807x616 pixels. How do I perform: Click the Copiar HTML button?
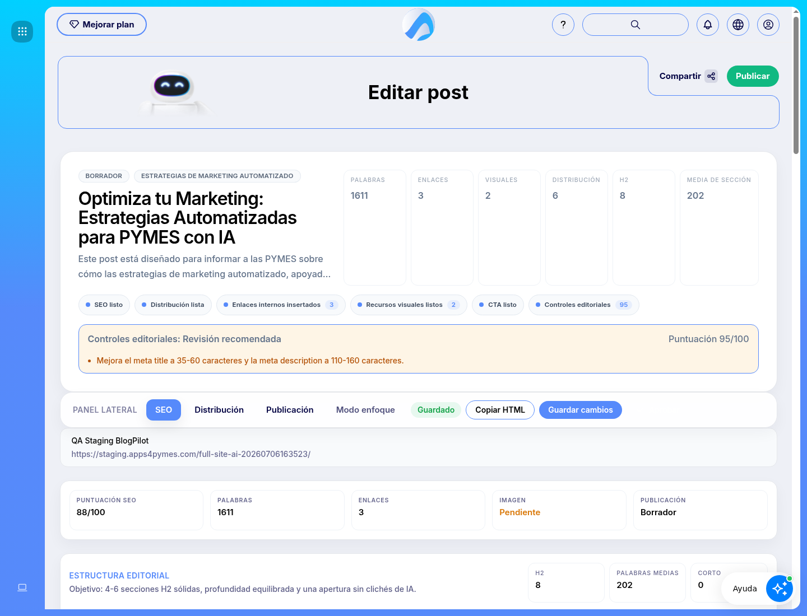pyautogui.click(x=500, y=410)
